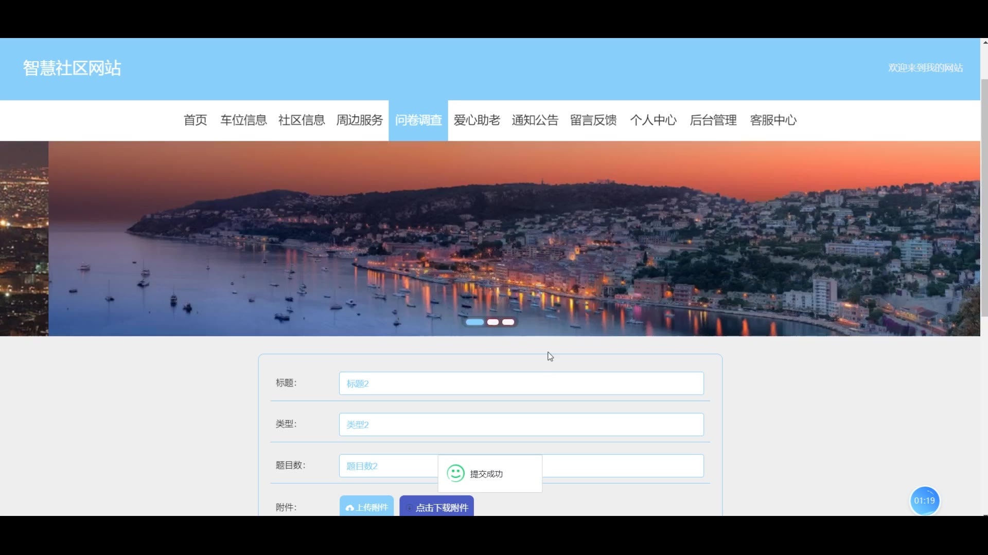
Task: Open the 首页 home menu item
Action: tap(195, 120)
